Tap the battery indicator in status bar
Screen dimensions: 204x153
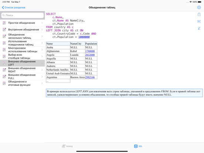click(200, 2)
